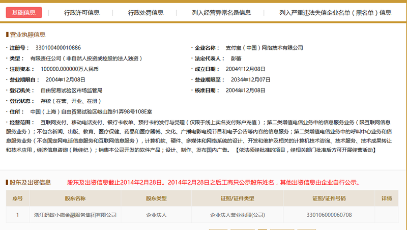Click company name 支付宝（中国）网络技术有限公司
Viewport: 407px width, 230px height.
tap(264, 48)
